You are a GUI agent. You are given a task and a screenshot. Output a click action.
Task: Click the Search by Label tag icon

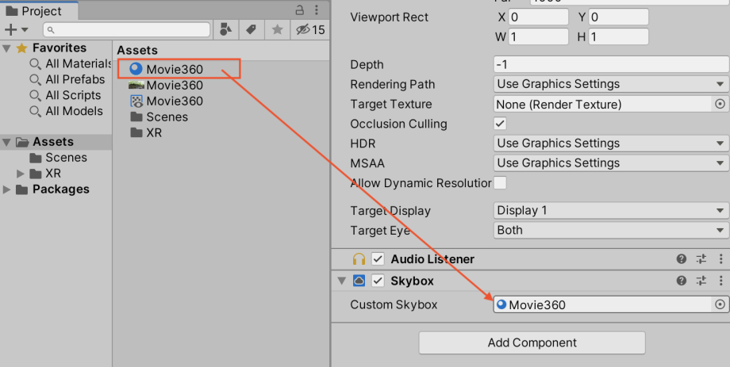(x=252, y=30)
